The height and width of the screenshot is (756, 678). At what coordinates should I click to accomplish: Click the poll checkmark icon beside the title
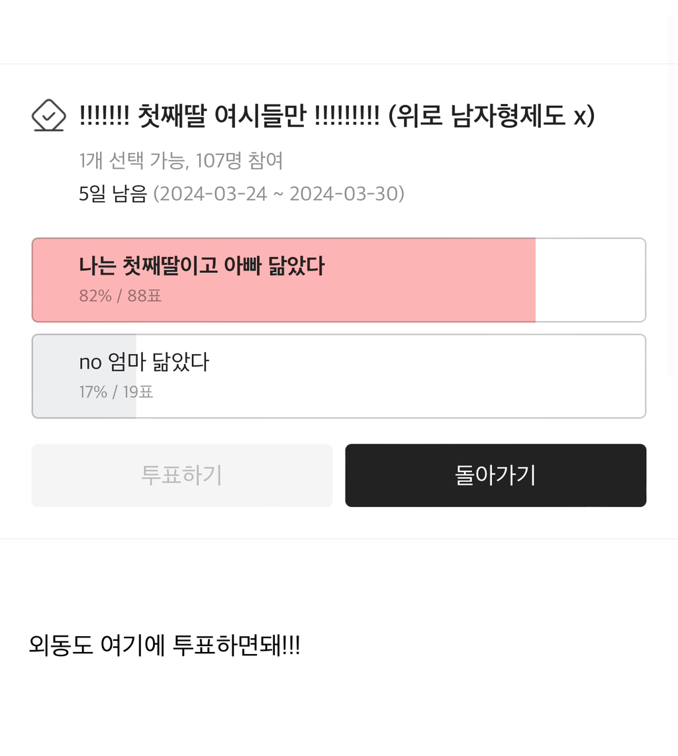point(49,116)
